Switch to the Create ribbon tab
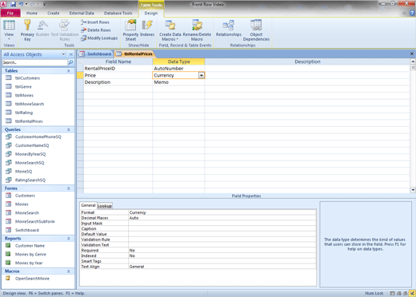 click(54, 13)
